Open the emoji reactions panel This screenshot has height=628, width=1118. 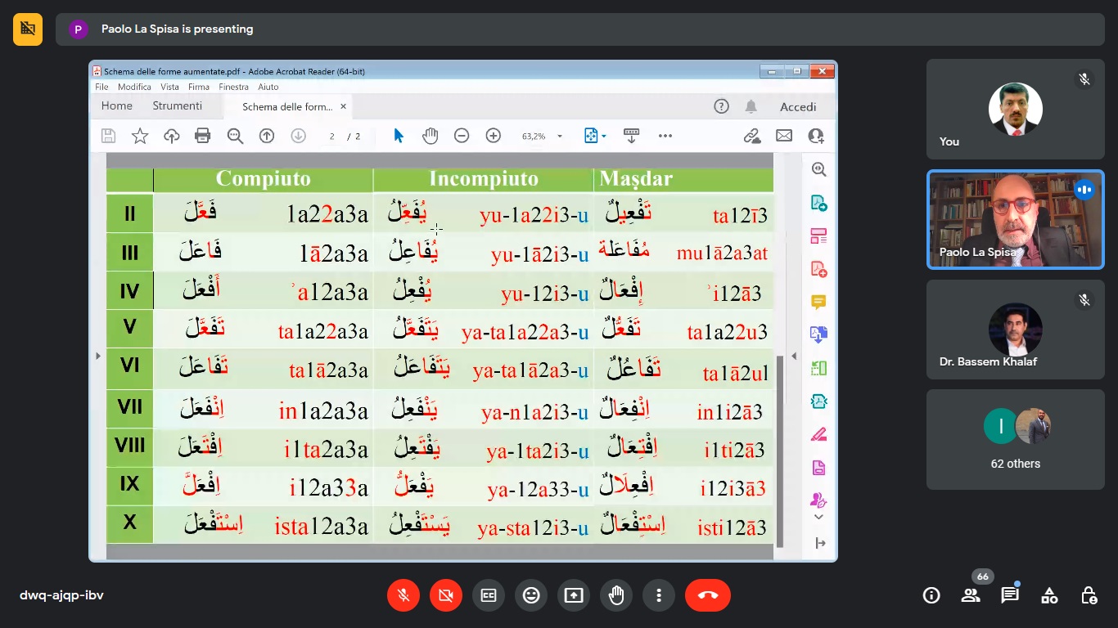point(531,595)
